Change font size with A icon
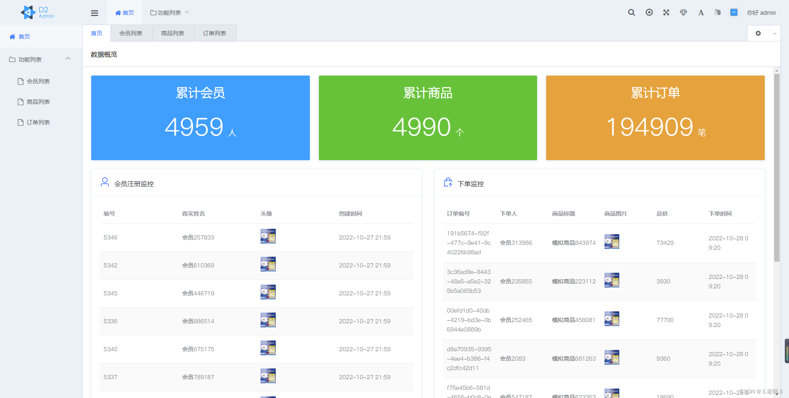 click(701, 12)
